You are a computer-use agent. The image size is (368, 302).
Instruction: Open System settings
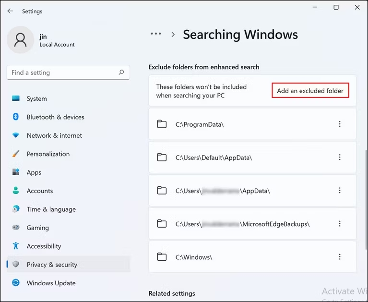[68, 98]
